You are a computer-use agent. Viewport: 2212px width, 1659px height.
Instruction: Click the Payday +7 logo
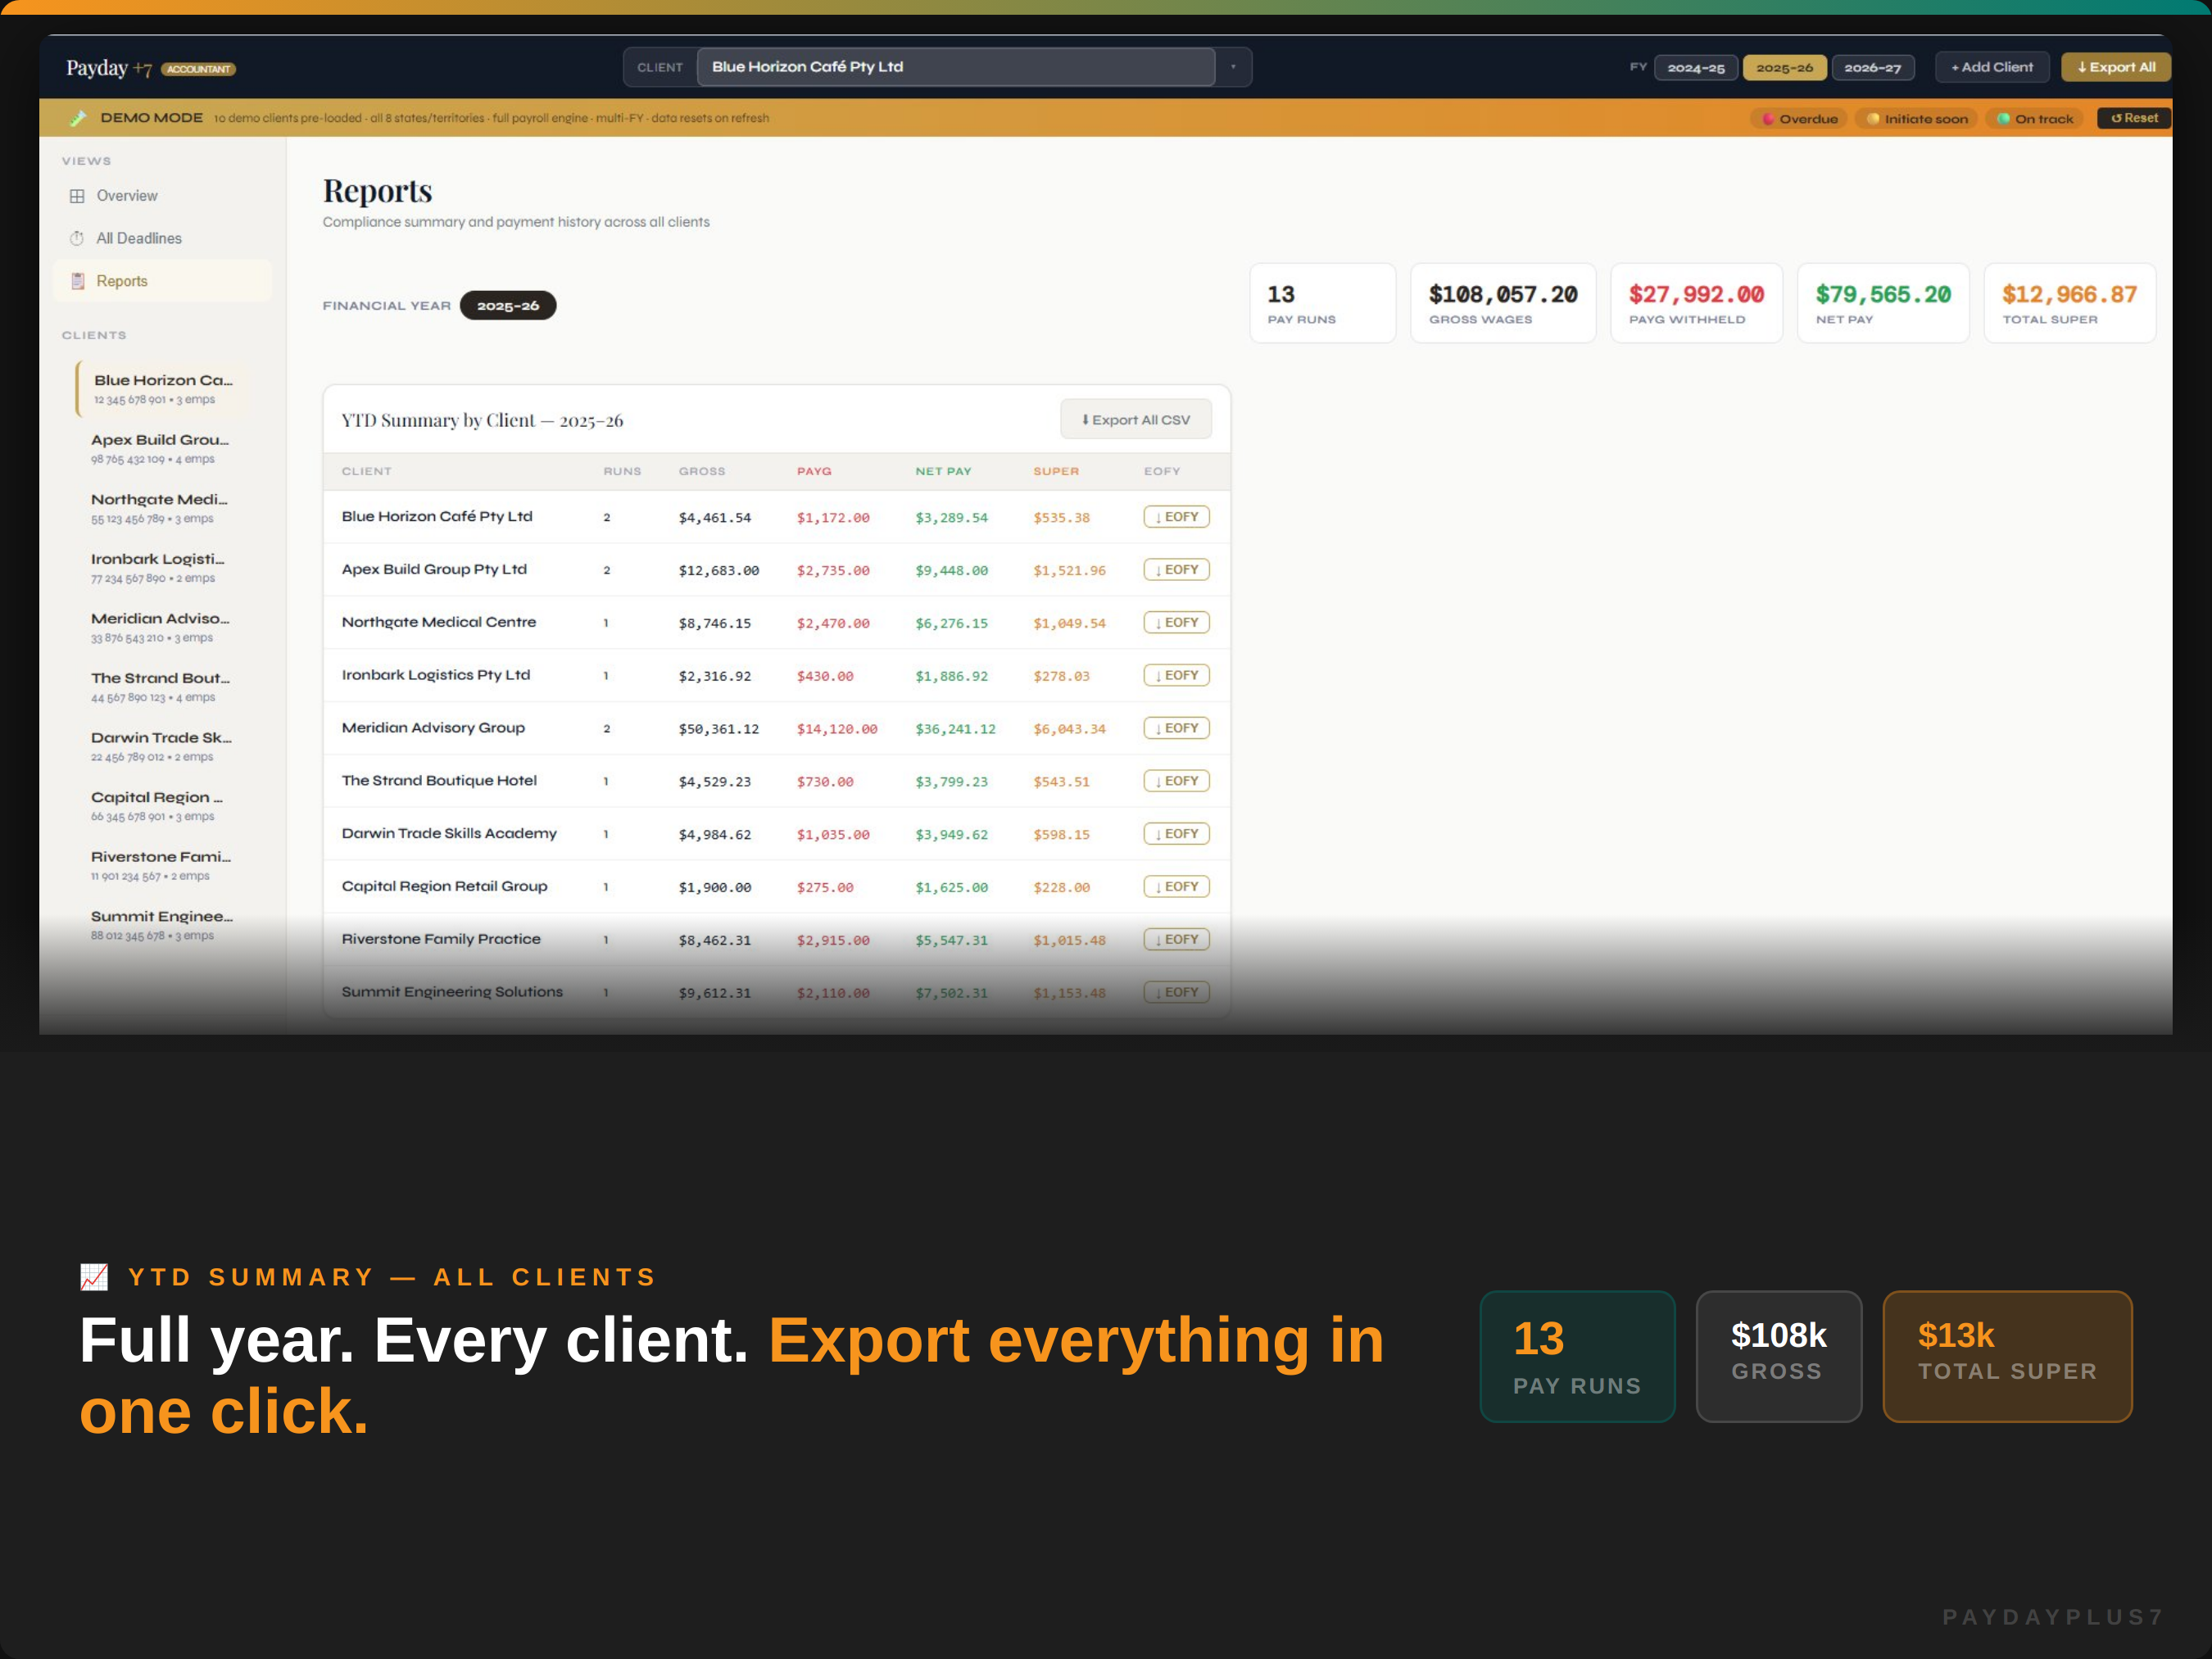108,68
